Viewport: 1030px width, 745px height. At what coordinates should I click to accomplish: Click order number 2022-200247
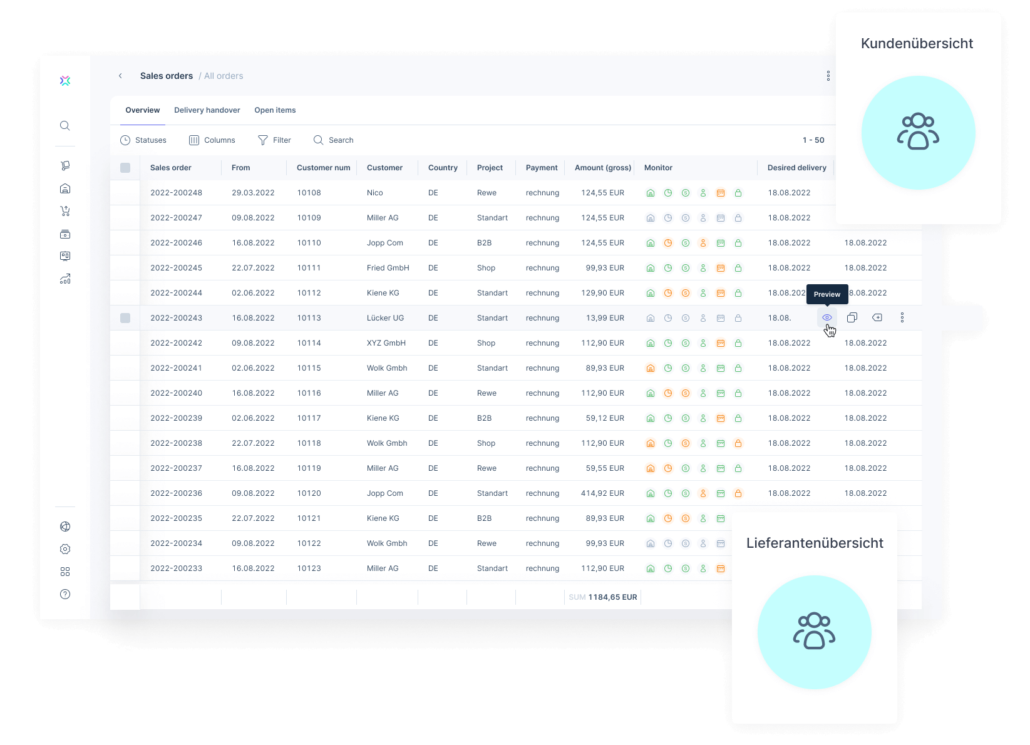[x=177, y=218]
